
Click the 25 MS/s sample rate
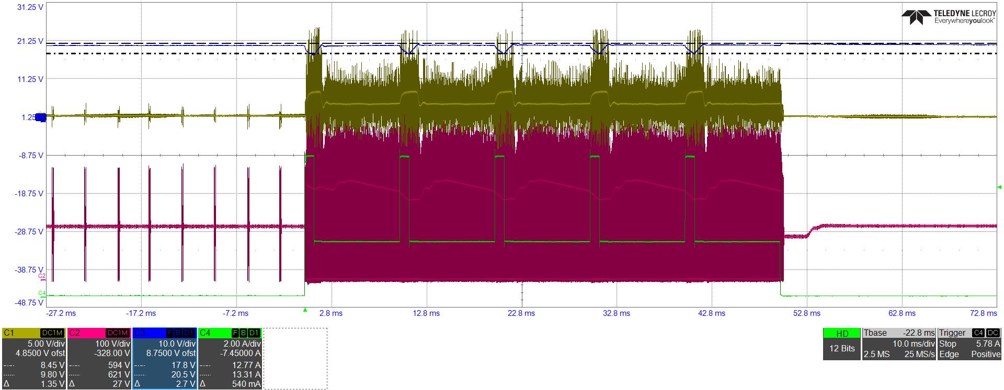coord(919,354)
